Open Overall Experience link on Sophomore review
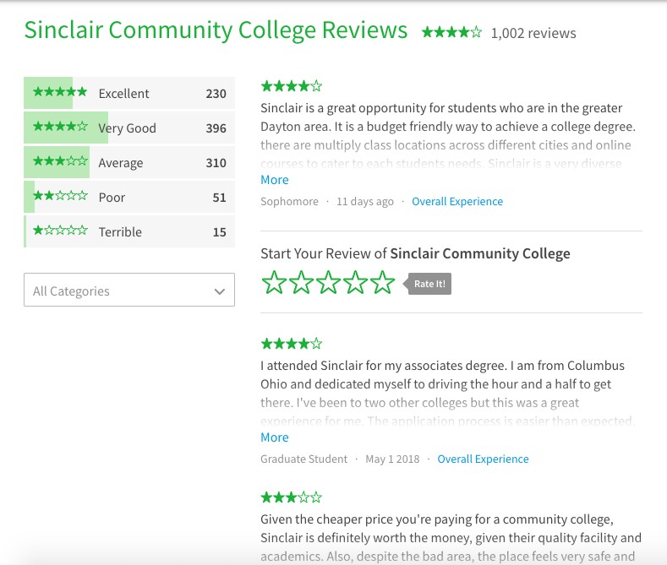 (x=457, y=201)
